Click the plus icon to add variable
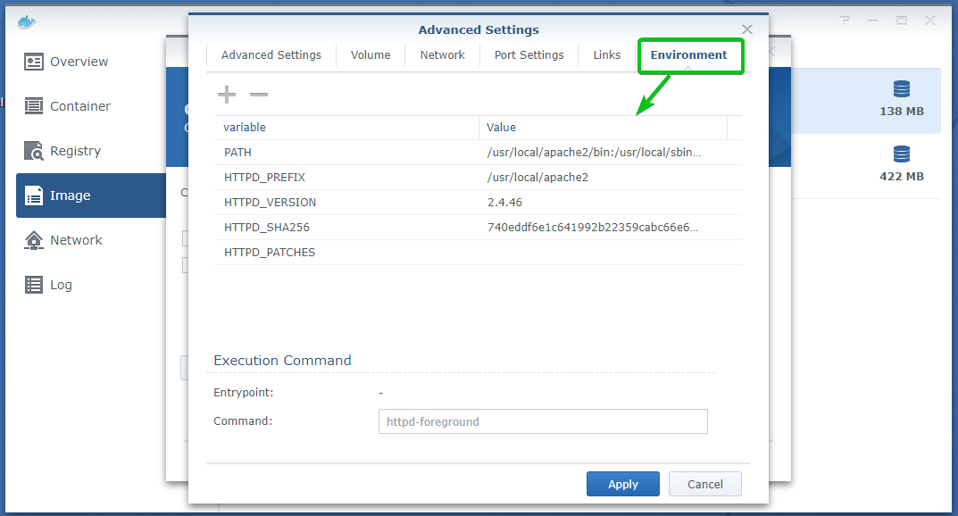This screenshot has height=516, width=958. click(x=227, y=95)
